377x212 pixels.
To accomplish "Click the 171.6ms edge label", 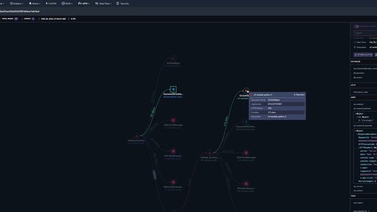I will pyautogui.click(x=226, y=122).
